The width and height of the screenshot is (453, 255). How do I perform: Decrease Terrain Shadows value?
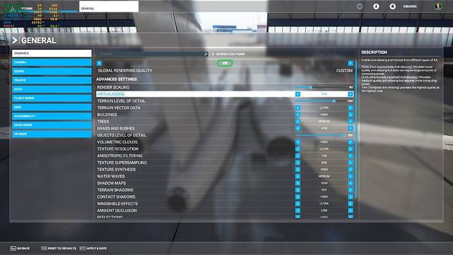[297, 190]
